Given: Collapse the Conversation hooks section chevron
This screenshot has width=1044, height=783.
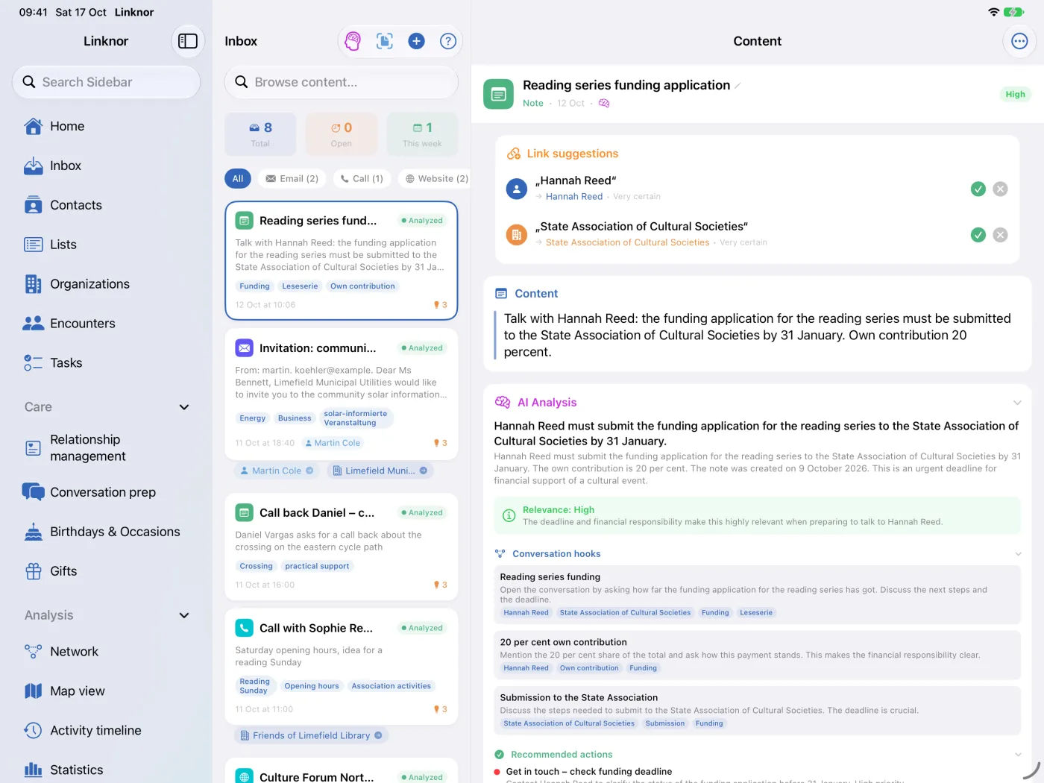Looking at the screenshot, I should [x=1018, y=554].
